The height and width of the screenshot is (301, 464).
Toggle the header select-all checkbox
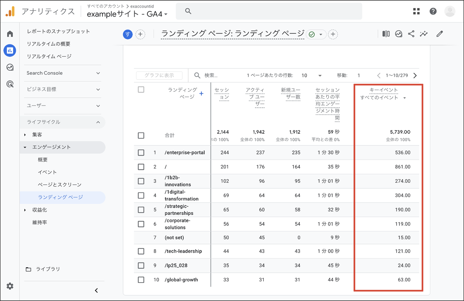click(141, 90)
